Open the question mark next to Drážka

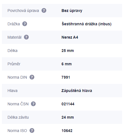coord(25,24)
